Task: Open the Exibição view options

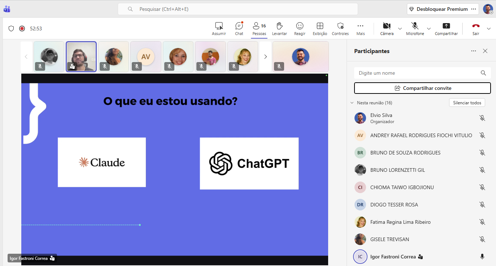Action: 319,29
